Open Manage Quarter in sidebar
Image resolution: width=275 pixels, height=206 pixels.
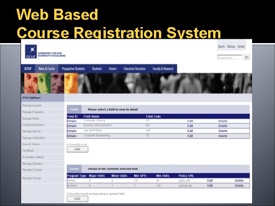[x=32, y=105]
